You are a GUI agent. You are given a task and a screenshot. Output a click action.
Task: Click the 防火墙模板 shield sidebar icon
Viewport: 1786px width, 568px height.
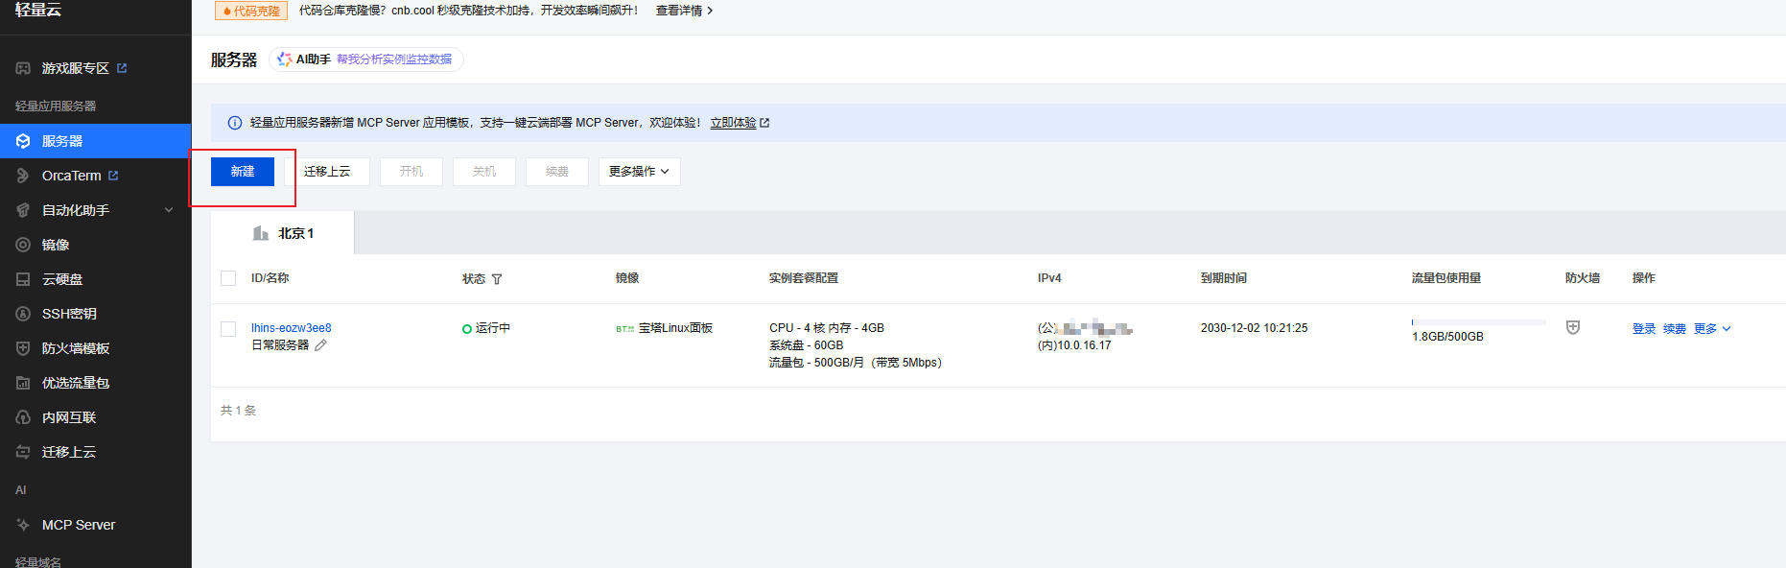23,348
